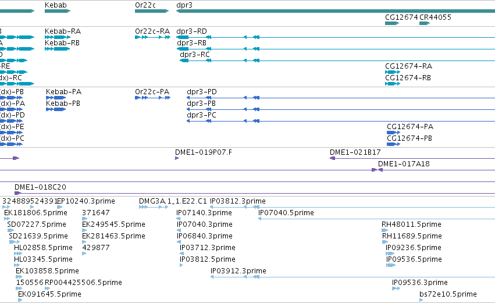Click the IP03712.3prime EST label
Viewport: 495px width, 303px height.
point(208,248)
